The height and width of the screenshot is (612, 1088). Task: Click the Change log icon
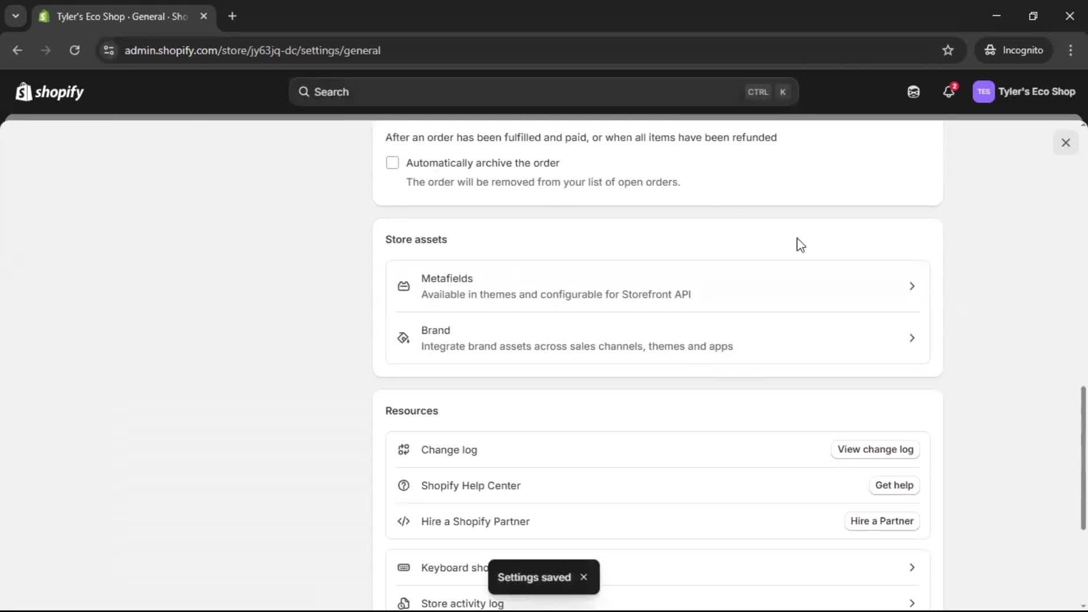pos(403,449)
